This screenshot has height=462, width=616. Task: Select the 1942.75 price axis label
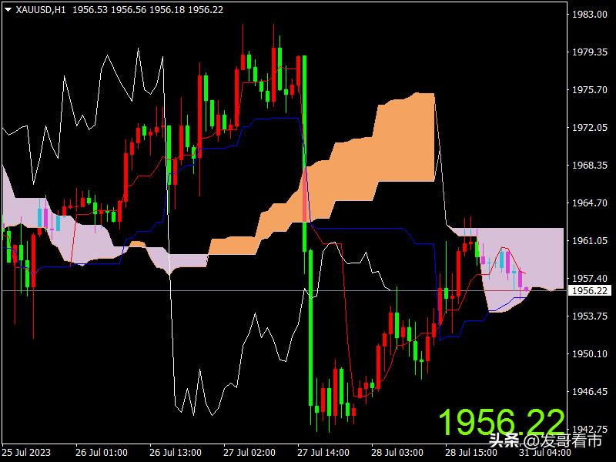(x=589, y=430)
